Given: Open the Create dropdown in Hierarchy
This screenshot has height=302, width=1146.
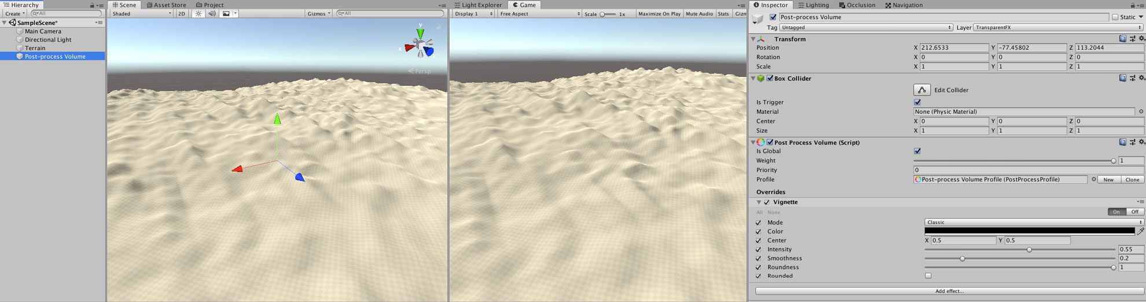Looking at the screenshot, I should tap(14, 13).
